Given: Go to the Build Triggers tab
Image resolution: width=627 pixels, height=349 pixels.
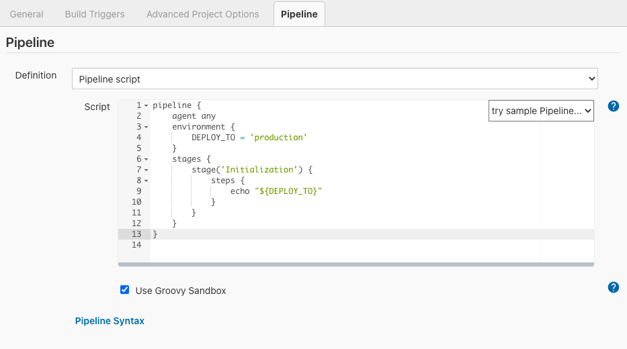Looking at the screenshot, I should [x=95, y=14].
